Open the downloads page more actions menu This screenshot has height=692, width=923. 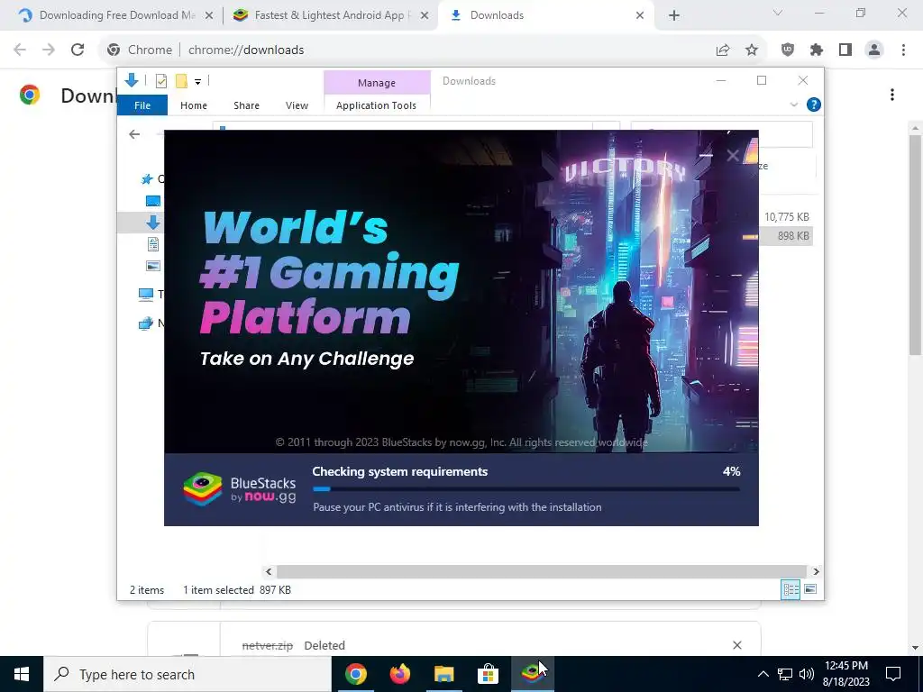point(892,95)
